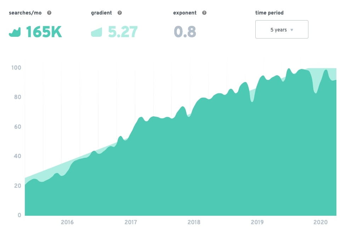Screen dimensions: 341x232
Task: Click the 165K searches value
Action: 44,32
